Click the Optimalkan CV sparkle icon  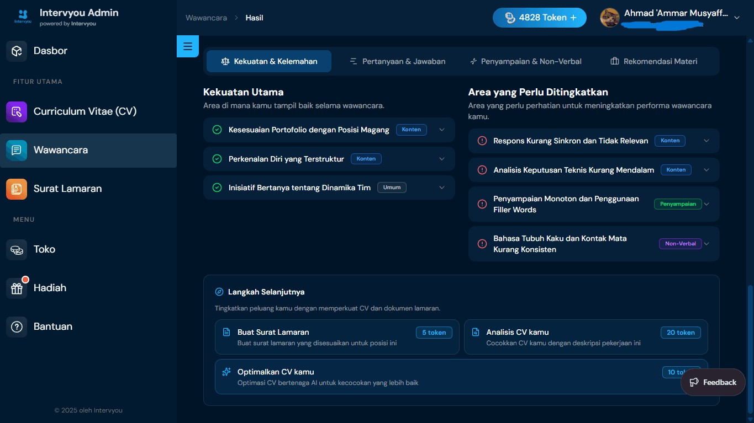(x=226, y=372)
